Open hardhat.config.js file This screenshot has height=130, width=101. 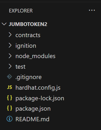(38, 88)
